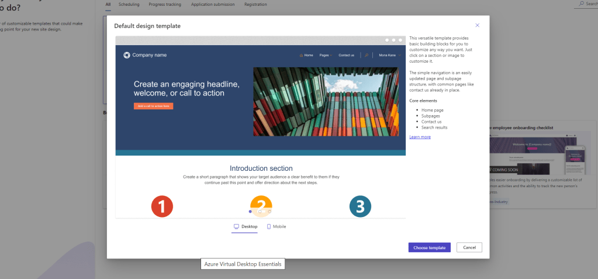The height and width of the screenshot is (279, 598).
Task: Open the Learn more link
Action: (x=420, y=137)
